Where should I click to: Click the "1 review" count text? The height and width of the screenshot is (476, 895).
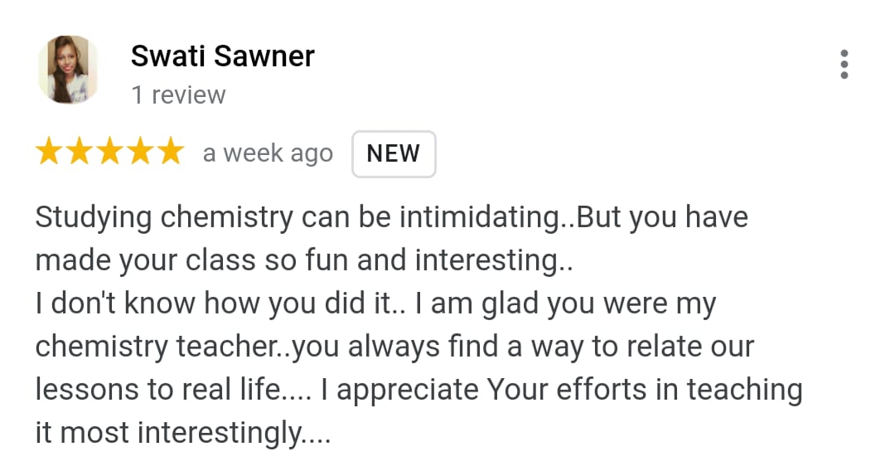[178, 95]
